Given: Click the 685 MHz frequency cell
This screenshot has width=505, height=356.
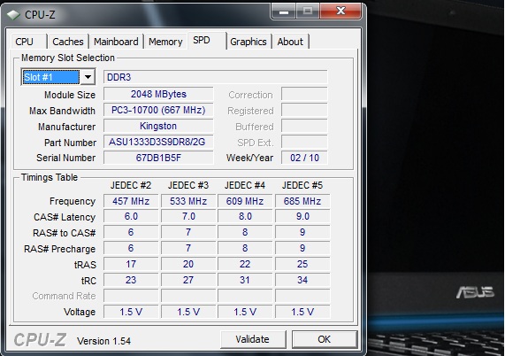Looking at the screenshot, I should tap(302, 201).
